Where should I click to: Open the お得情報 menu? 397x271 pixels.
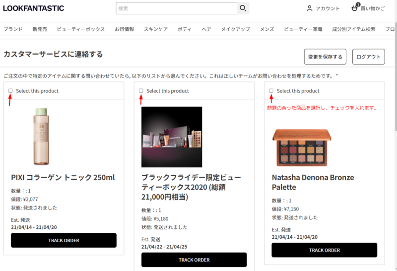point(125,29)
